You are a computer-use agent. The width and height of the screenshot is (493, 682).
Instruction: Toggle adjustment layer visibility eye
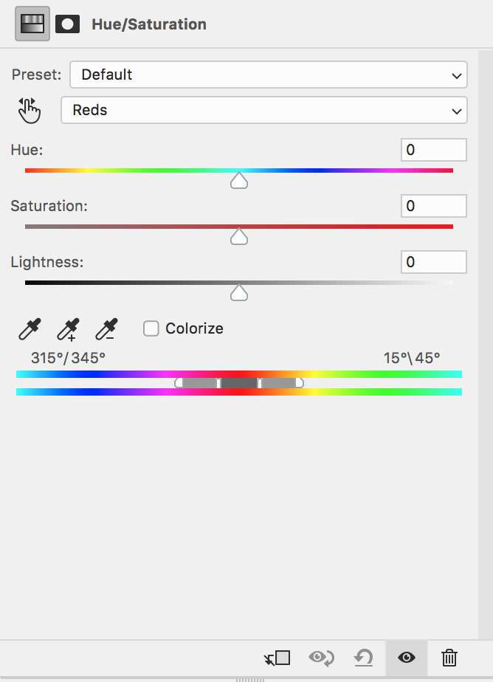(x=406, y=658)
